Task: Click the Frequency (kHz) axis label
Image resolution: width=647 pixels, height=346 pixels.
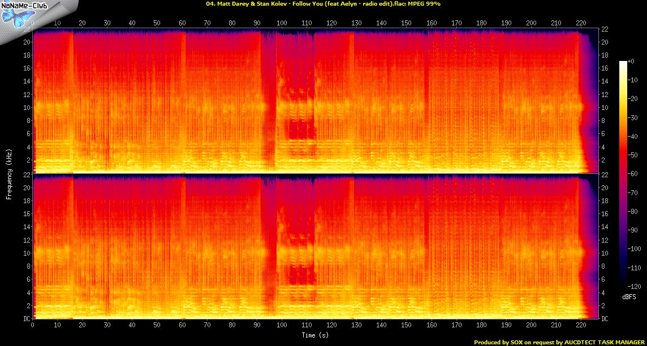Action: click(10, 173)
